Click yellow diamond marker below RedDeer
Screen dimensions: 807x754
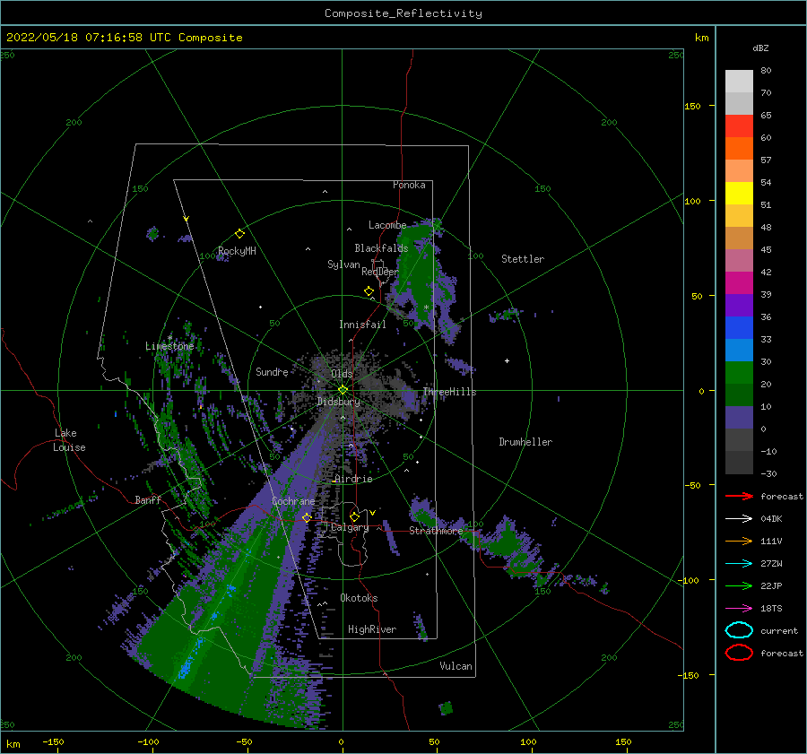pos(369,290)
